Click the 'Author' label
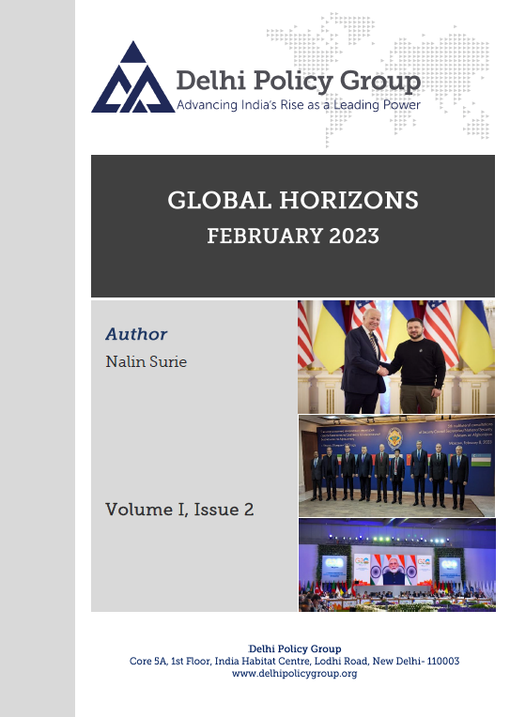The width and height of the screenshot is (510, 717). click(x=136, y=334)
